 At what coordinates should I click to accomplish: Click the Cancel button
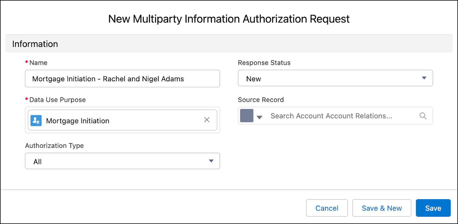click(327, 208)
